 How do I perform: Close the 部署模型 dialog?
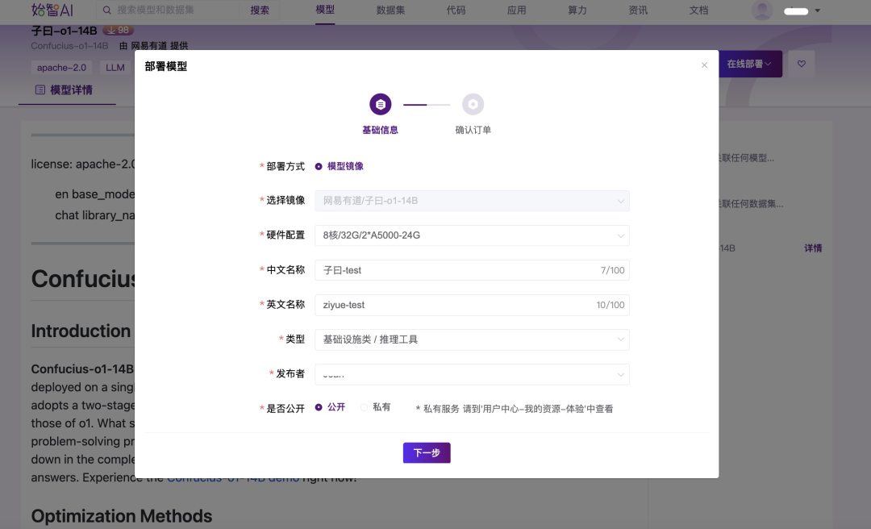(x=704, y=65)
